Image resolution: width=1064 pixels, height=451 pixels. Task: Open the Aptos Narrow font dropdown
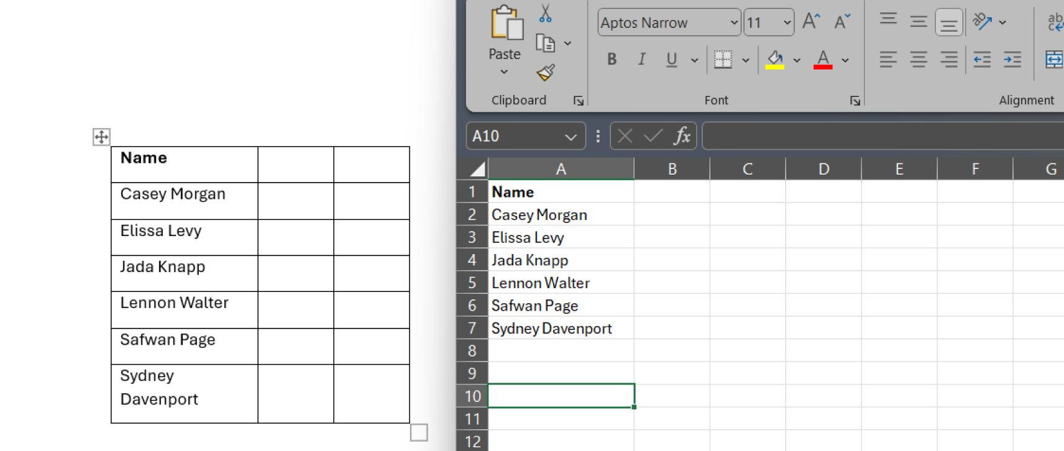coord(733,23)
